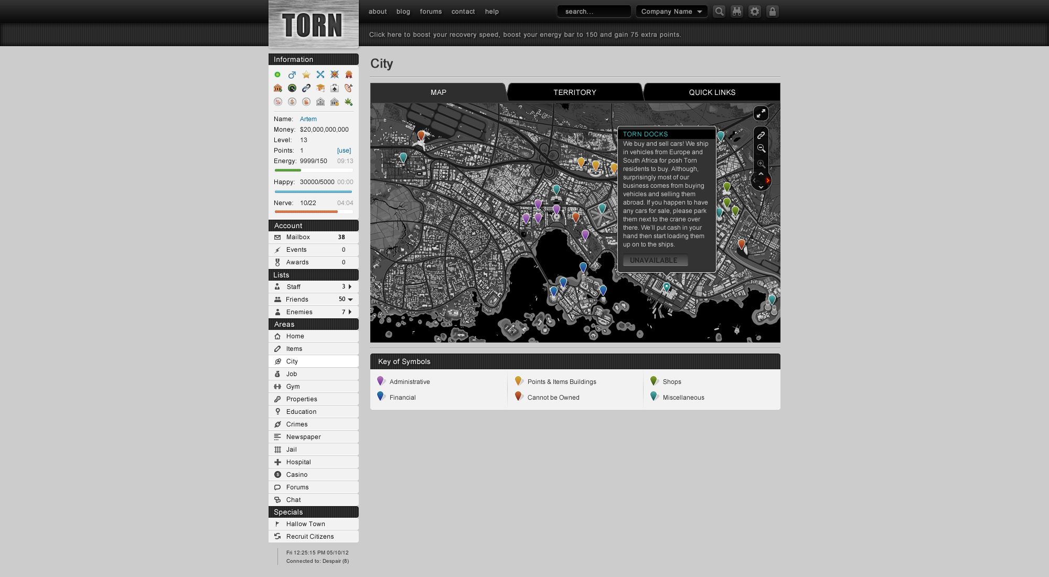Open the forums link in header
Screen dimensions: 1049x577
coord(431,12)
